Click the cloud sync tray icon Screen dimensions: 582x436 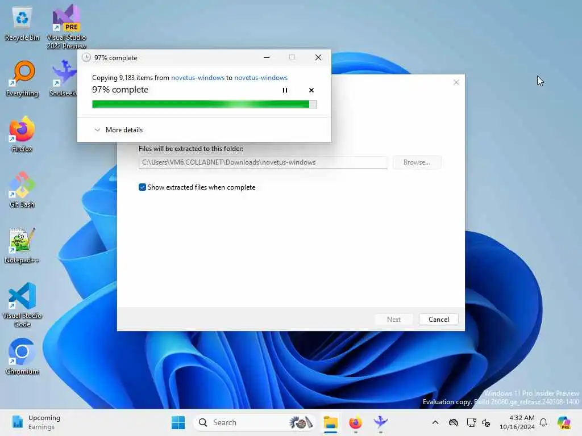[x=453, y=422]
